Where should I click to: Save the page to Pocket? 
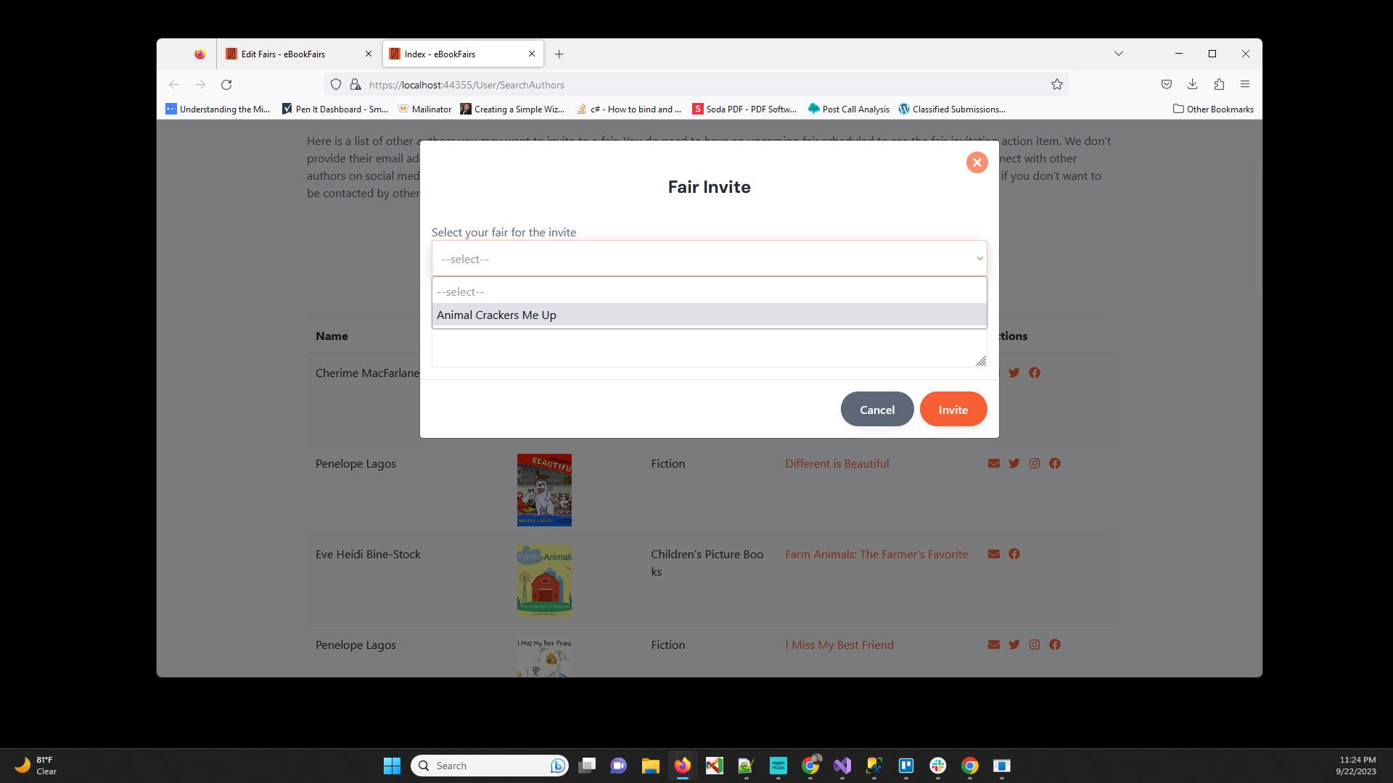click(1166, 84)
